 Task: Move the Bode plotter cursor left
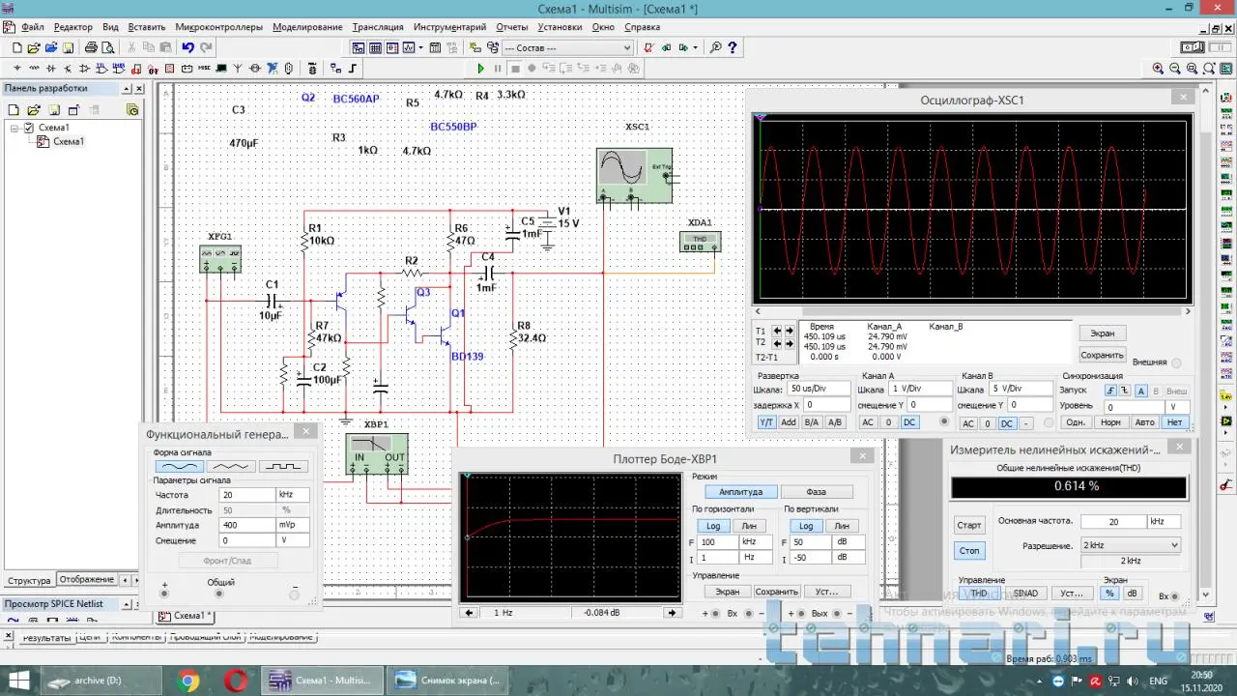click(469, 613)
